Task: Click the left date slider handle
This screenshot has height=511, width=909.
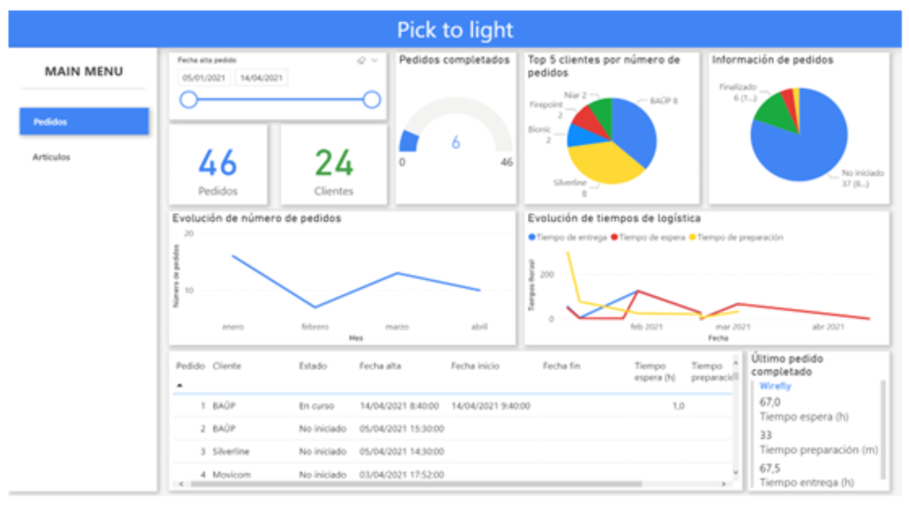Action: (x=188, y=100)
